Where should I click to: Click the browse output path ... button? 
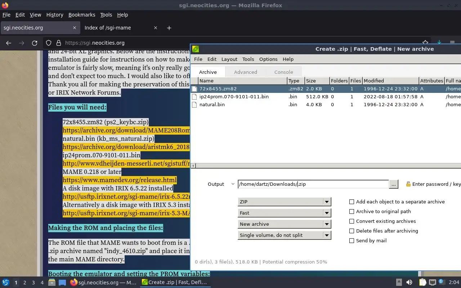[393, 184]
